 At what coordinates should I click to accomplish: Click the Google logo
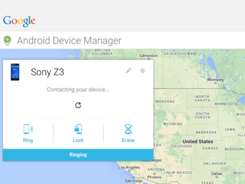coord(19,21)
